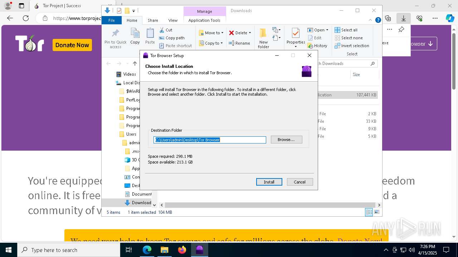The height and width of the screenshot is (257, 458).
Task: Open the Easy access dropdown icon
Action: (x=276, y=37)
